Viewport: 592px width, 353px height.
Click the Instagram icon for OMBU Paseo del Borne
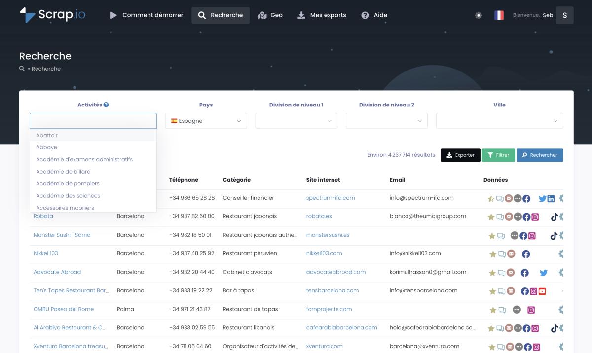pos(531,310)
